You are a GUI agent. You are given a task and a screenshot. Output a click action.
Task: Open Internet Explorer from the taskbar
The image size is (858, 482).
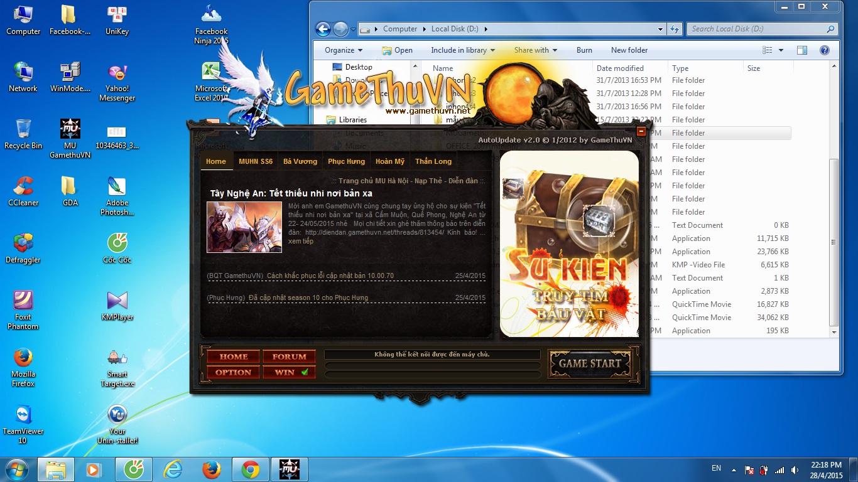click(x=173, y=469)
